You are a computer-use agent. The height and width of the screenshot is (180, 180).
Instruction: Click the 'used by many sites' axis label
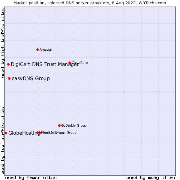(151, 178)
